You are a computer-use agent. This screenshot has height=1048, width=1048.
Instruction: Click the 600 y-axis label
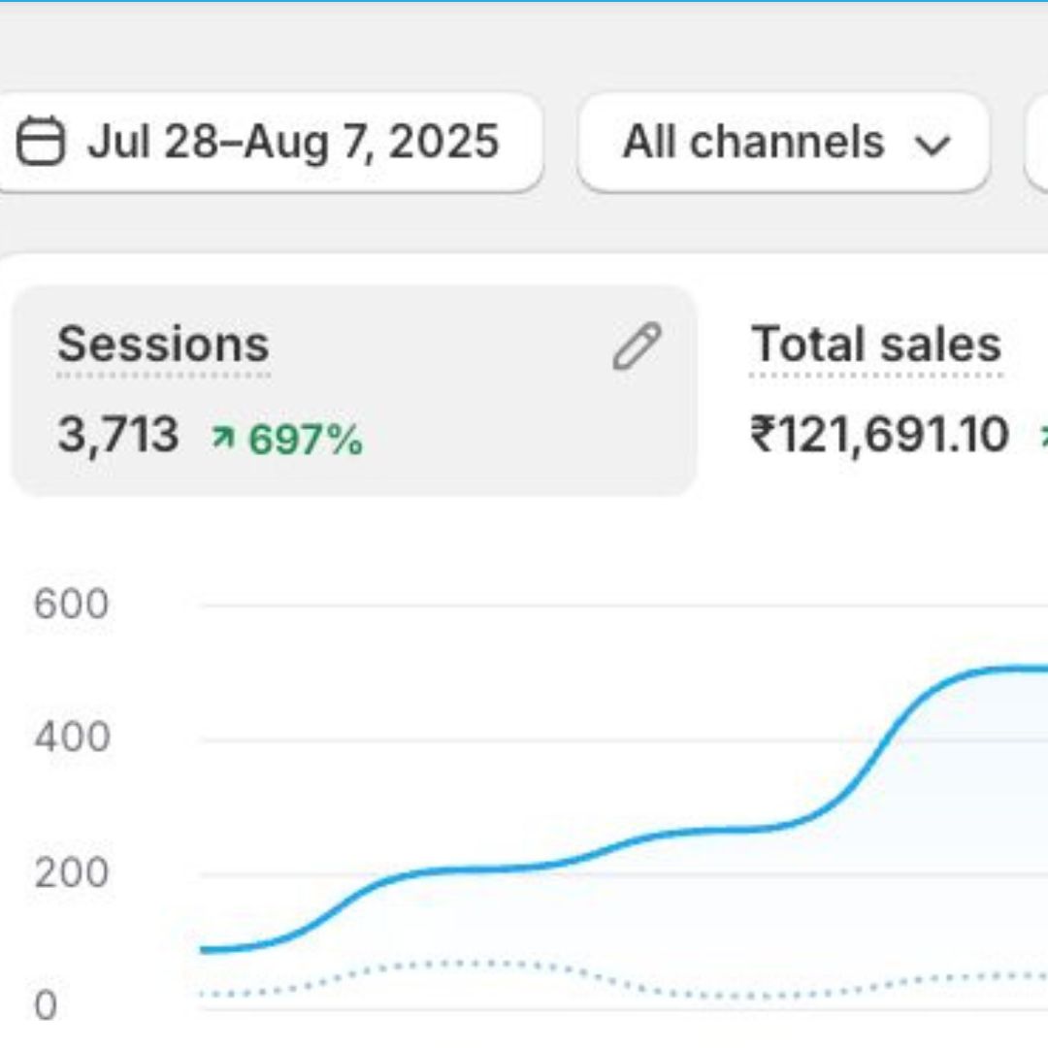click(x=72, y=605)
